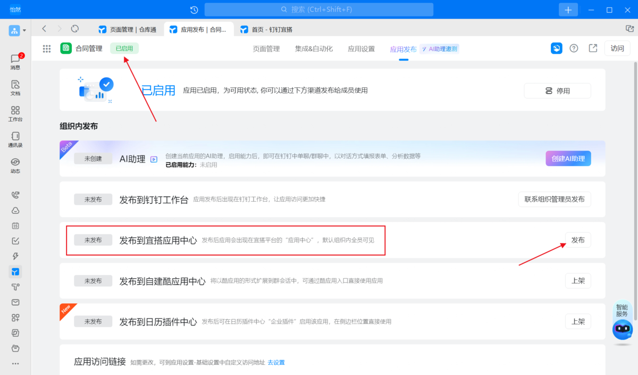Image resolution: width=638 pixels, height=375 pixels.
Task: Open the 页面管理 navigation tab
Action: coord(266,49)
